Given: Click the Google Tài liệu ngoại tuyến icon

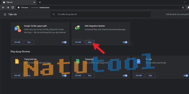Looking at the screenshot, I should (x=18, y=29).
